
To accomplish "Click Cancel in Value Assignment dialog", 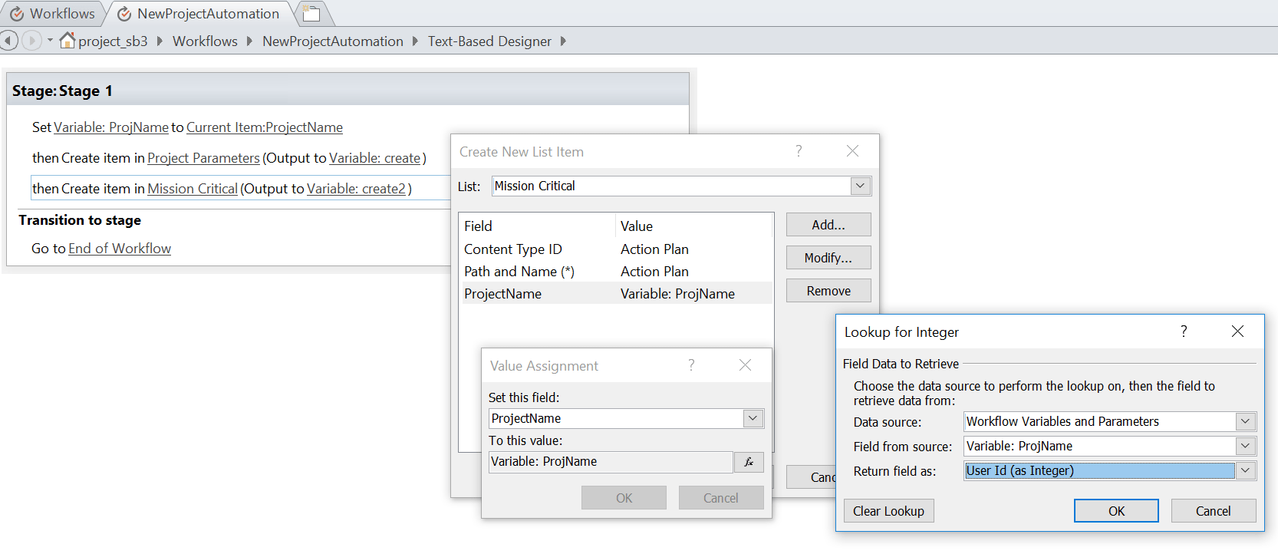I will point(721,498).
